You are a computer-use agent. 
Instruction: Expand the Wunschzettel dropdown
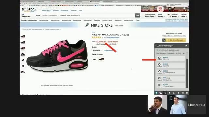[x=184, y=15]
